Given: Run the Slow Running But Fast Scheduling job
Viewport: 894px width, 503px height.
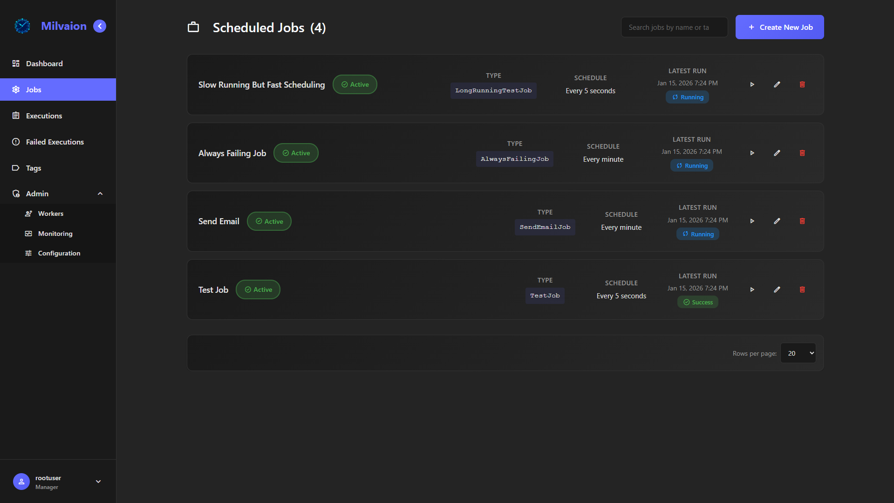Looking at the screenshot, I should coord(752,84).
